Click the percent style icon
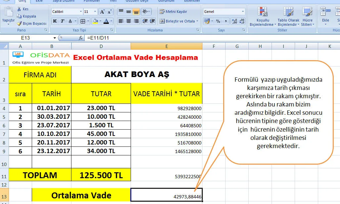Screen dimensions: 340x204 [218, 21]
